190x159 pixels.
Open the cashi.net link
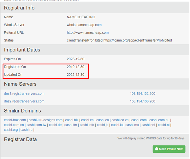click(x=148, y=125)
